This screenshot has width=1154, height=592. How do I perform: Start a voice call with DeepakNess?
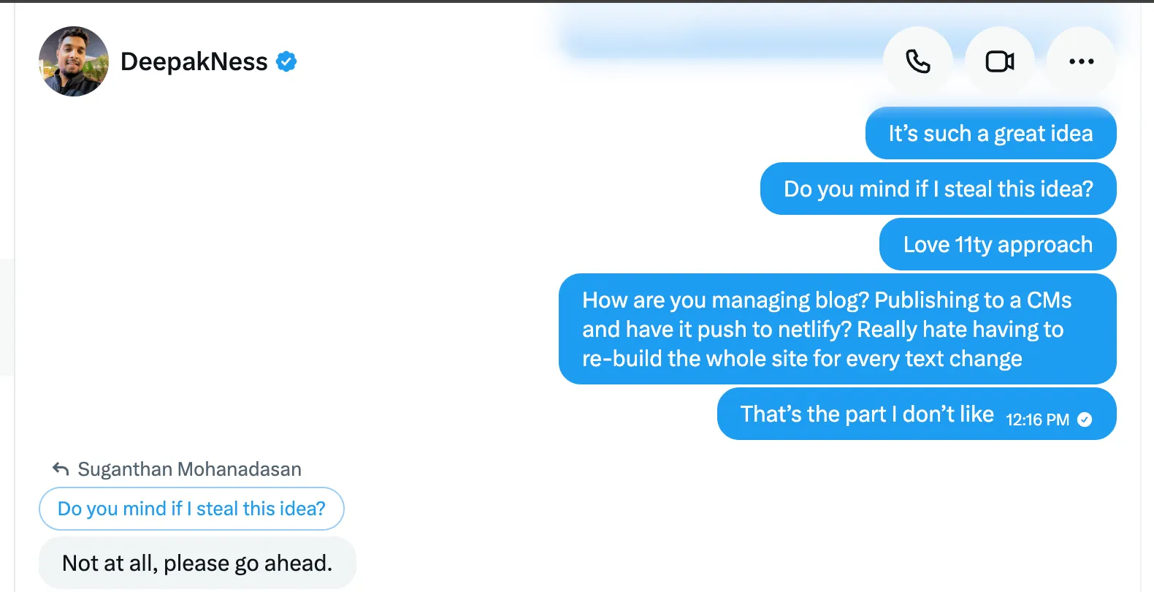point(917,61)
